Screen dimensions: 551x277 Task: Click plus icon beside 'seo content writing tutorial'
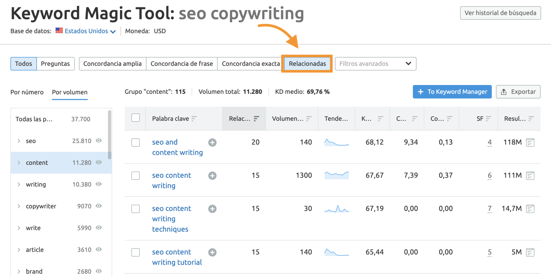(x=212, y=252)
